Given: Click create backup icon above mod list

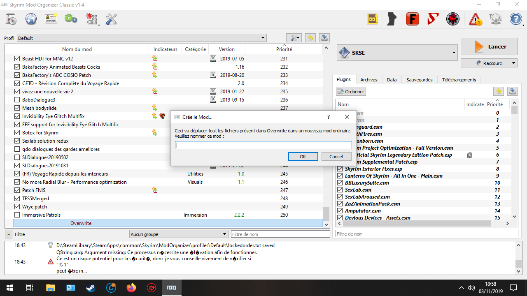Looking at the screenshot, I should pos(324,38).
